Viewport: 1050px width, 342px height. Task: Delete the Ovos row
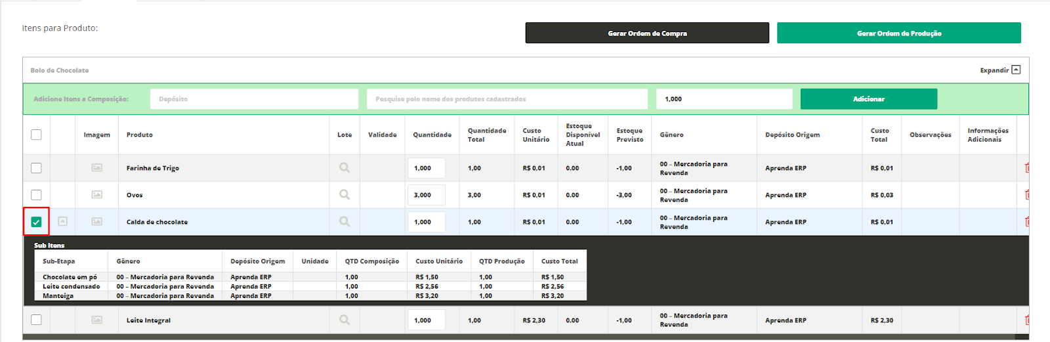pyautogui.click(x=1026, y=195)
